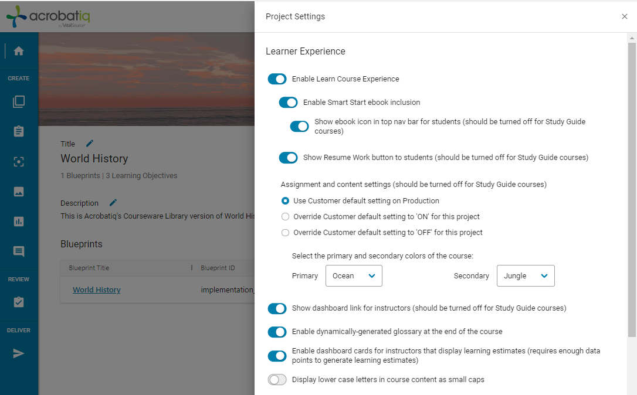The image size is (637, 395).
Task: Open the comments chat icon in the sidebar
Action: click(19, 251)
